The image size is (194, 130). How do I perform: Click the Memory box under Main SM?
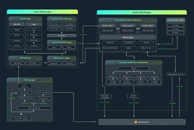tap(17, 30)
